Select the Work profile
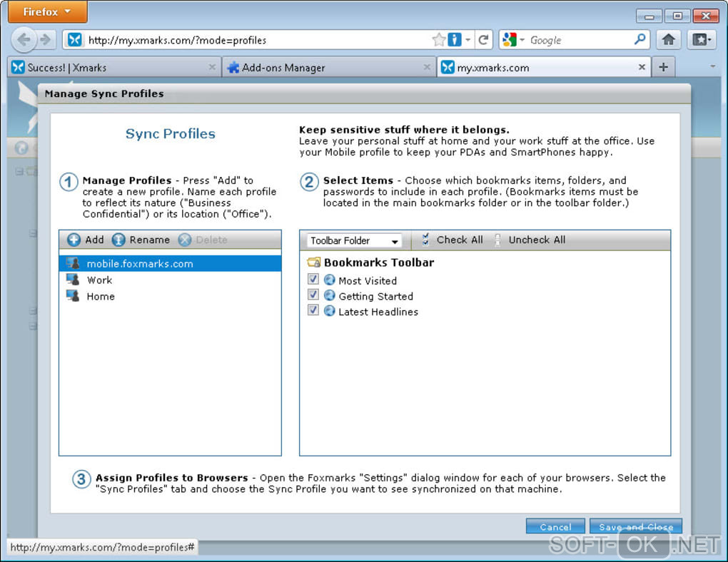 tap(170, 280)
